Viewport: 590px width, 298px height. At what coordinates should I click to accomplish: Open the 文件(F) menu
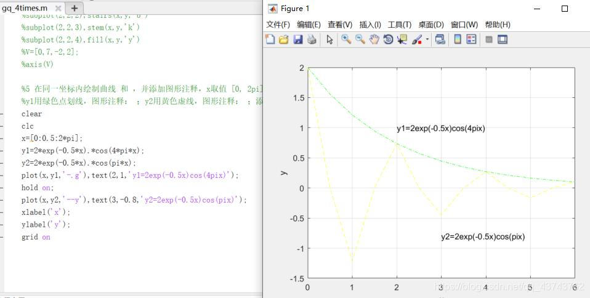278,25
